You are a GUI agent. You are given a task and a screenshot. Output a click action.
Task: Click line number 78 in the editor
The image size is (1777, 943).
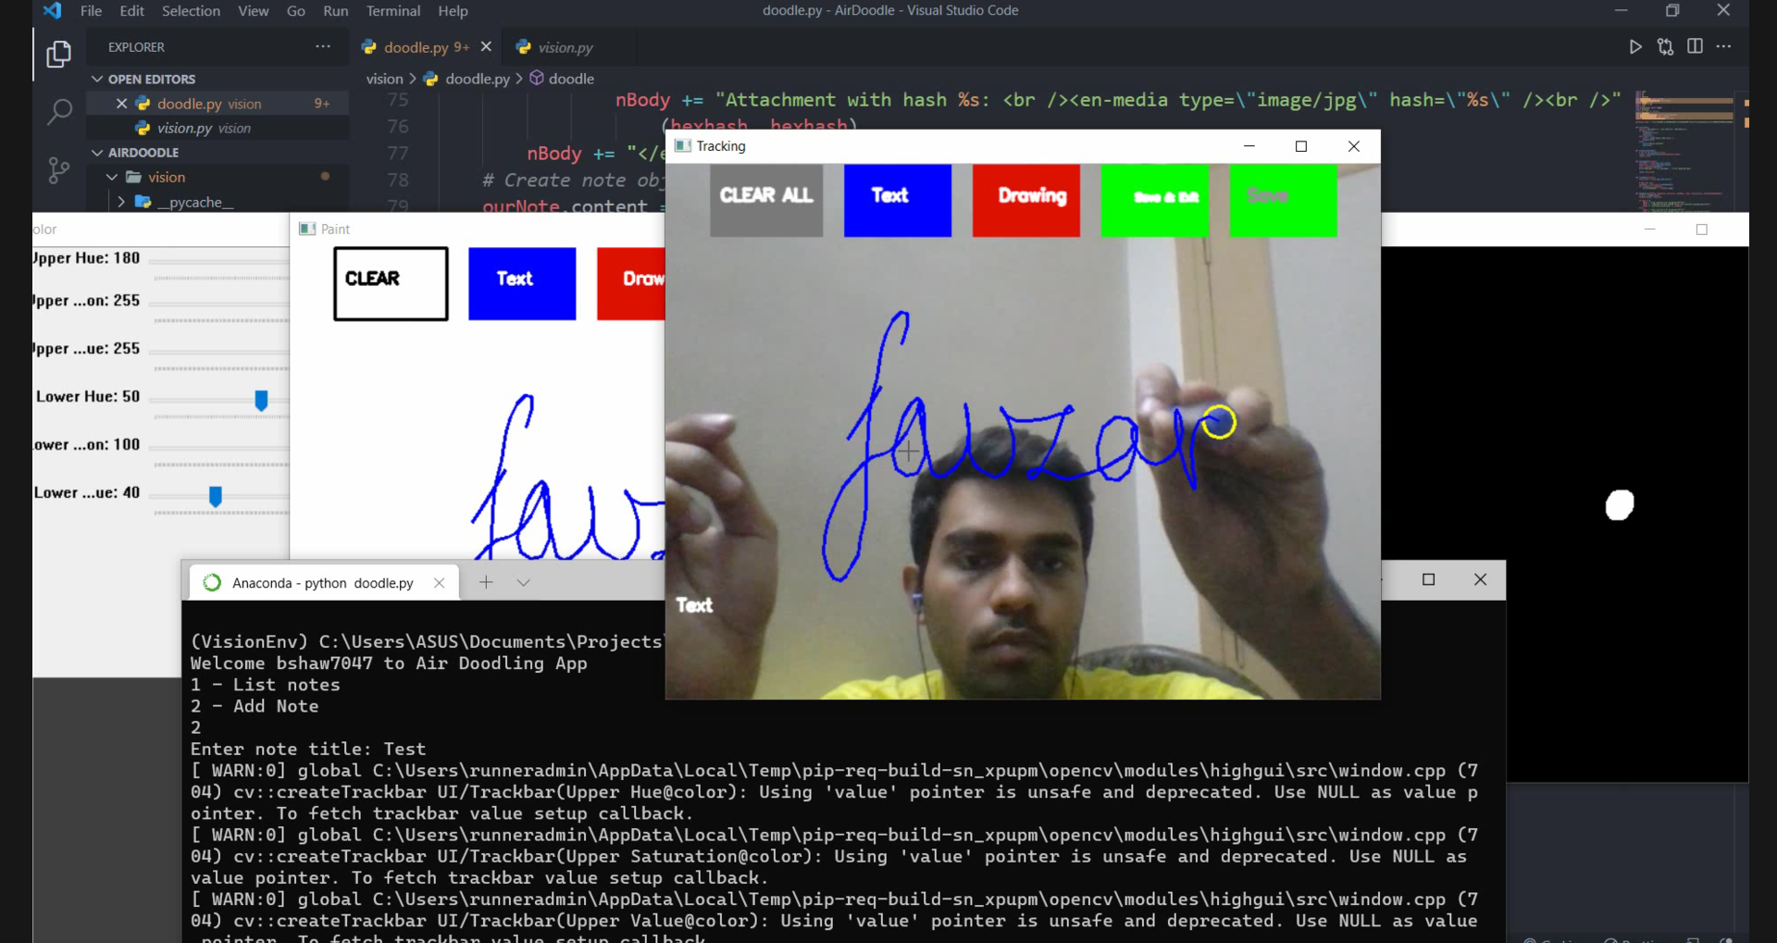(x=398, y=180)
